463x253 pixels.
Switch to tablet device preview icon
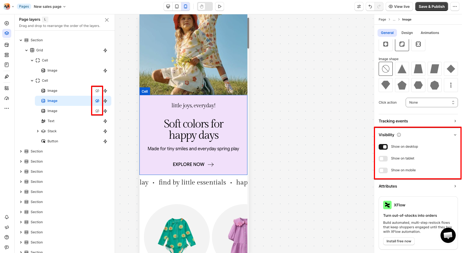(x=177, y=6)
